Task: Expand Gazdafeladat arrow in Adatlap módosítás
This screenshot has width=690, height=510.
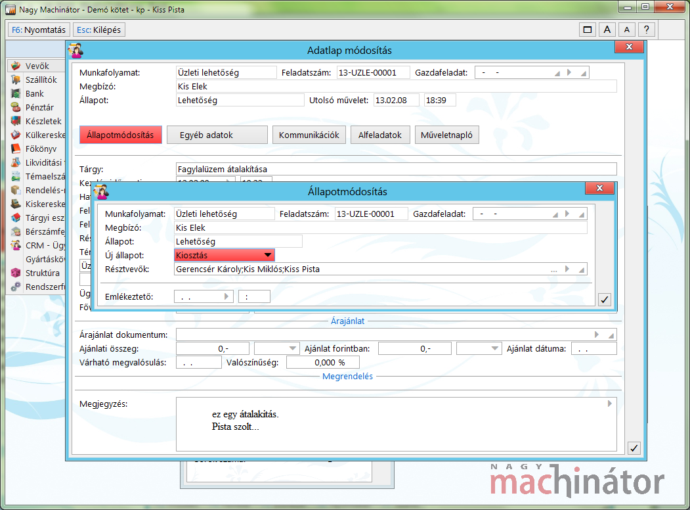Action: click(569, 72)
